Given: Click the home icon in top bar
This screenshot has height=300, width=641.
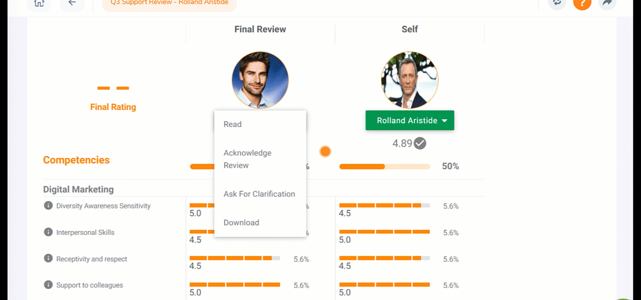Looking at the screenshot, I should click(x=39, y=3).
